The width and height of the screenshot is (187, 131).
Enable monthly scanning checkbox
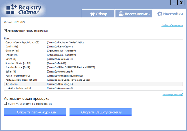tap(6, 104)
